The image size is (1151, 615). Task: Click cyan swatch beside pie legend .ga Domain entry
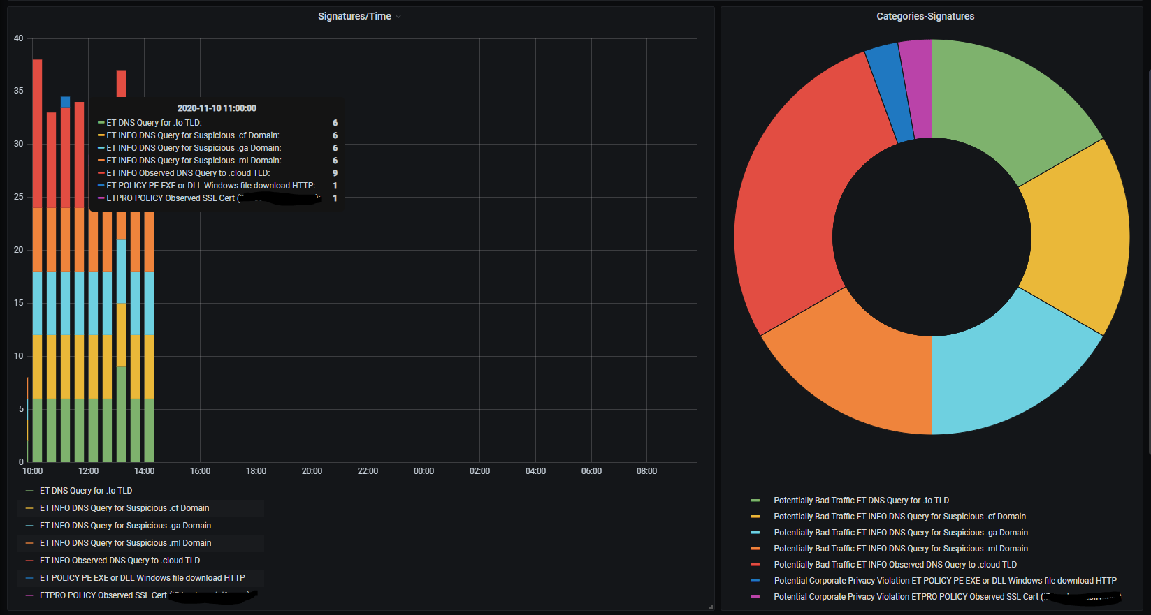[x=755, y=533]
